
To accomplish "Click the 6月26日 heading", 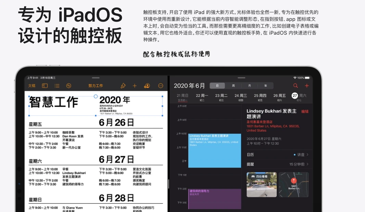I will (116, 122).
